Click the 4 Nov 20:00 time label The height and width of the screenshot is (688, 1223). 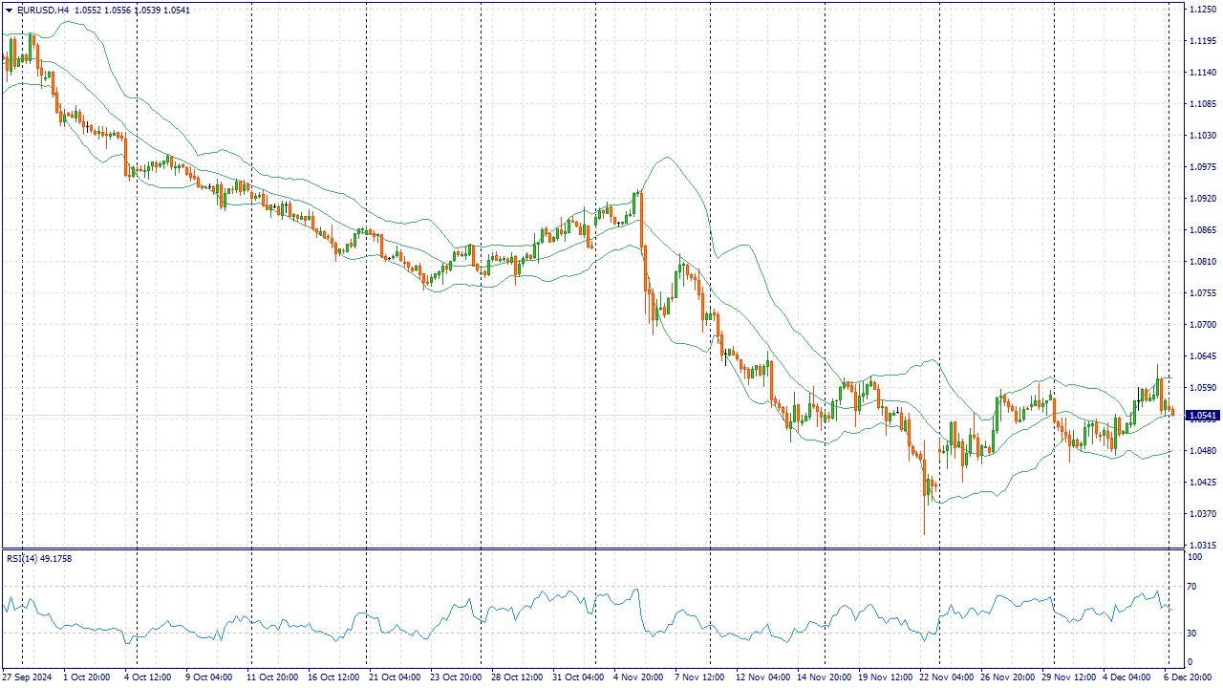click(x=638, y=677)
